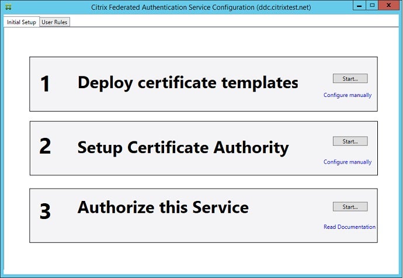Image resolution: width=403 pixels, height=278 pixels.
Task: Start Setup Certificate Authority step
Action: tap(350, 141)
